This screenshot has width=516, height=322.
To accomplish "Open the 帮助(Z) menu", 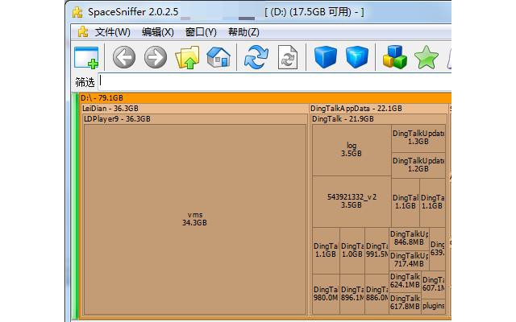I will coord(243,32).
